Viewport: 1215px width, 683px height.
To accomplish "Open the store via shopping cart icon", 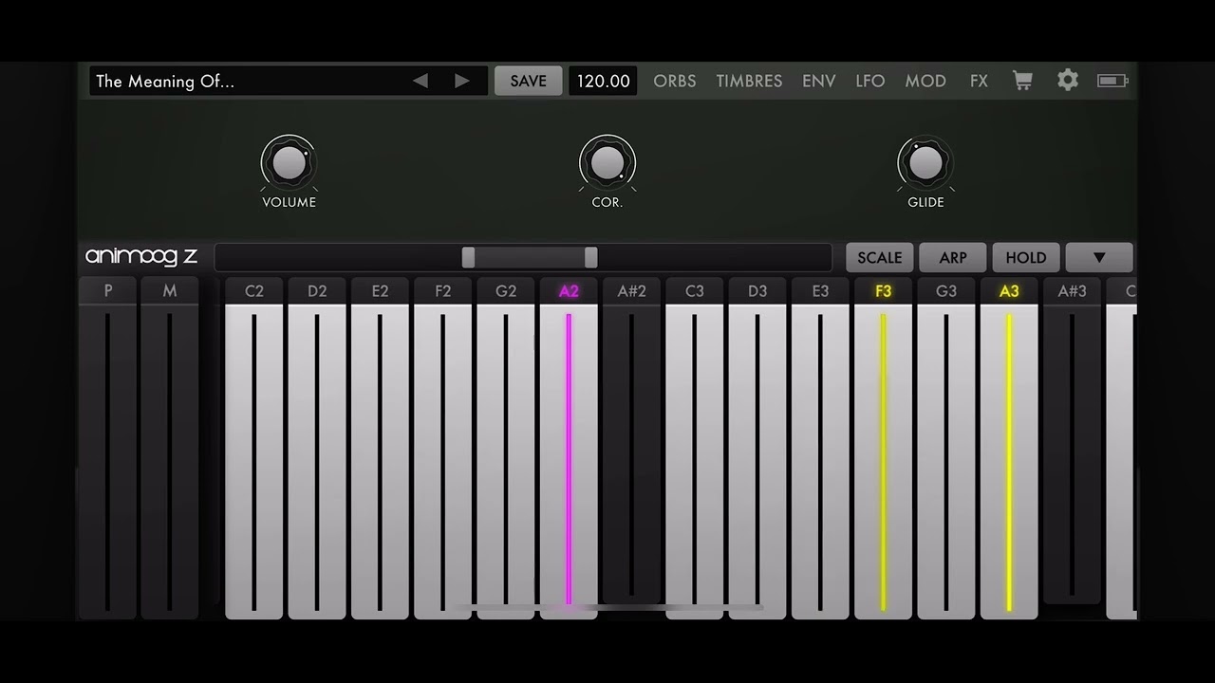I will 1022,81.
